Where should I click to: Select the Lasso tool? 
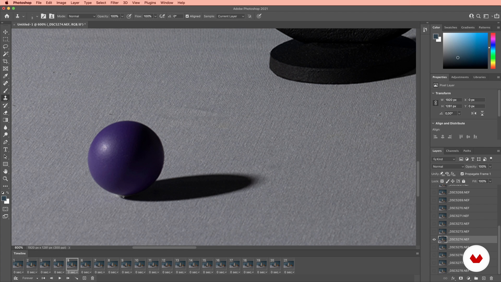(x=5, y=47)
